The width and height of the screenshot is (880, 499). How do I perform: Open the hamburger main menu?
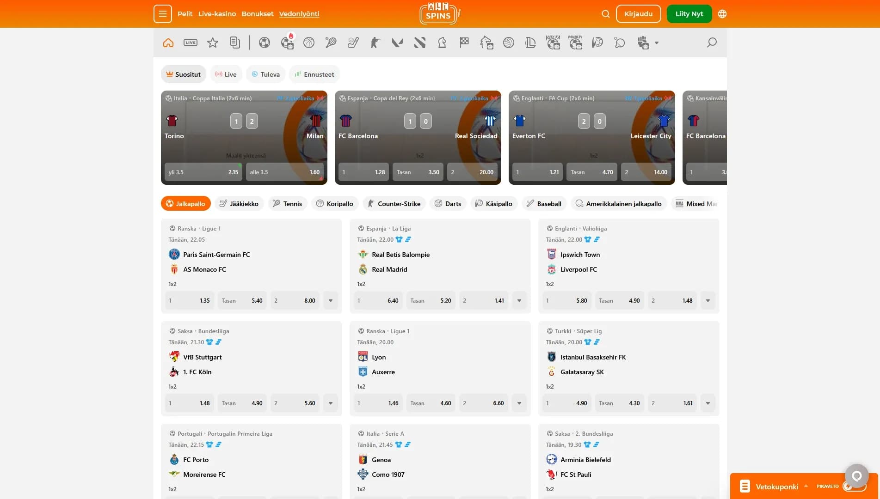(x=163, y=14)
